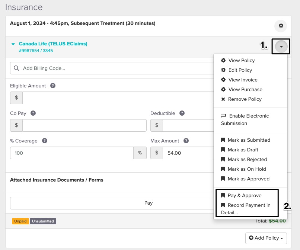Click the Max Amount label
The image size is (300, 250).
coord(165,141)
